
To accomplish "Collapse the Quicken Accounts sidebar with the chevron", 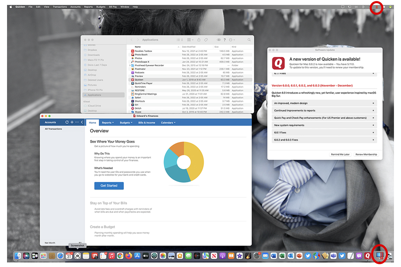I will pos(82,122).
